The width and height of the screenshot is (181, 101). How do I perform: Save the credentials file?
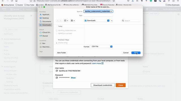coord(136,53)
